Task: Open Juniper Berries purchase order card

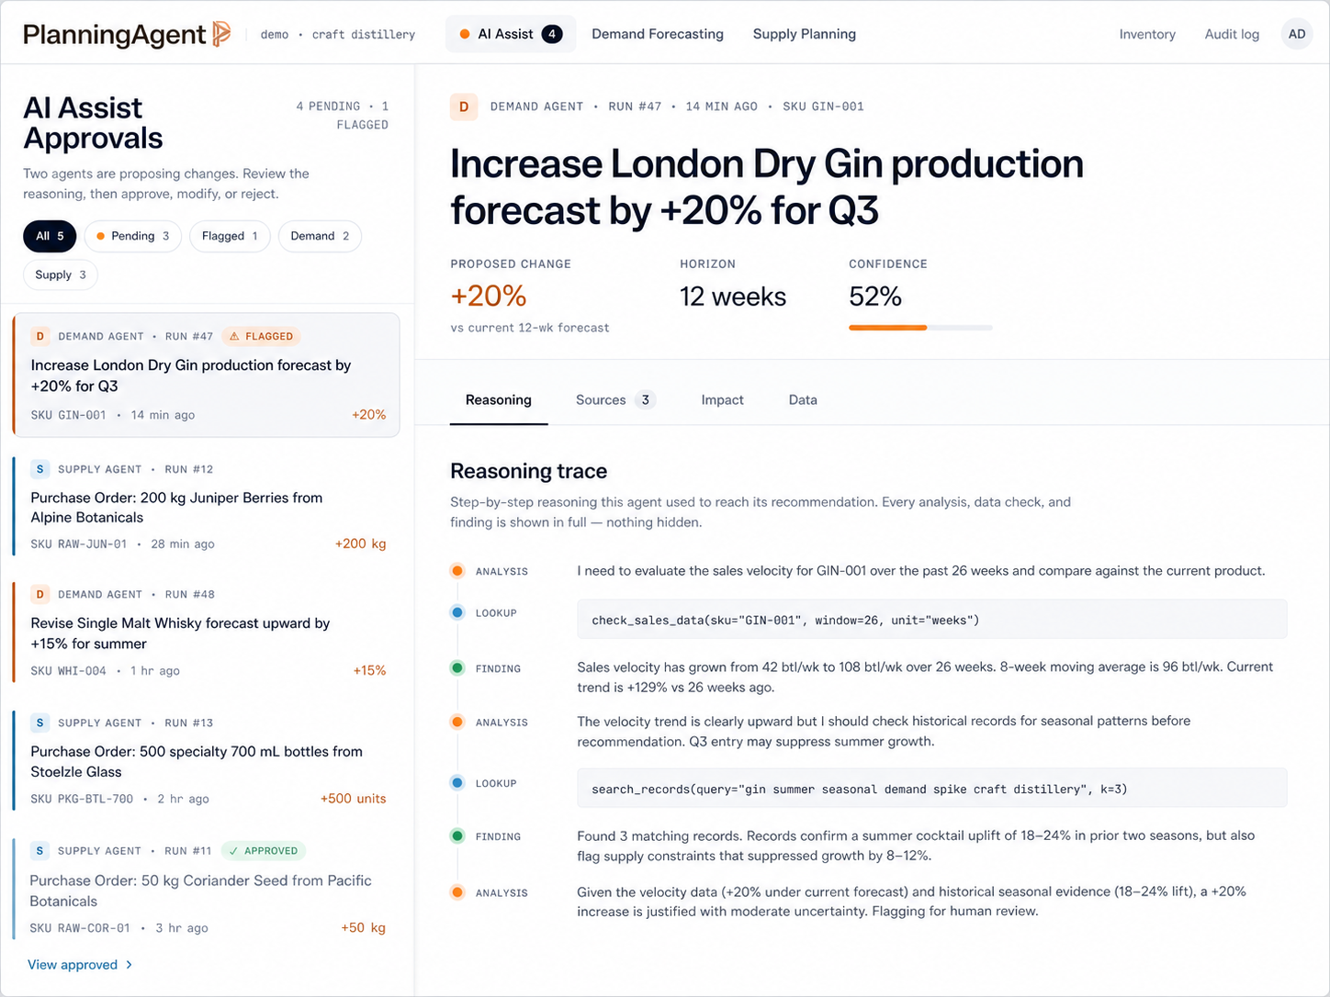Action: coord(207,506)
